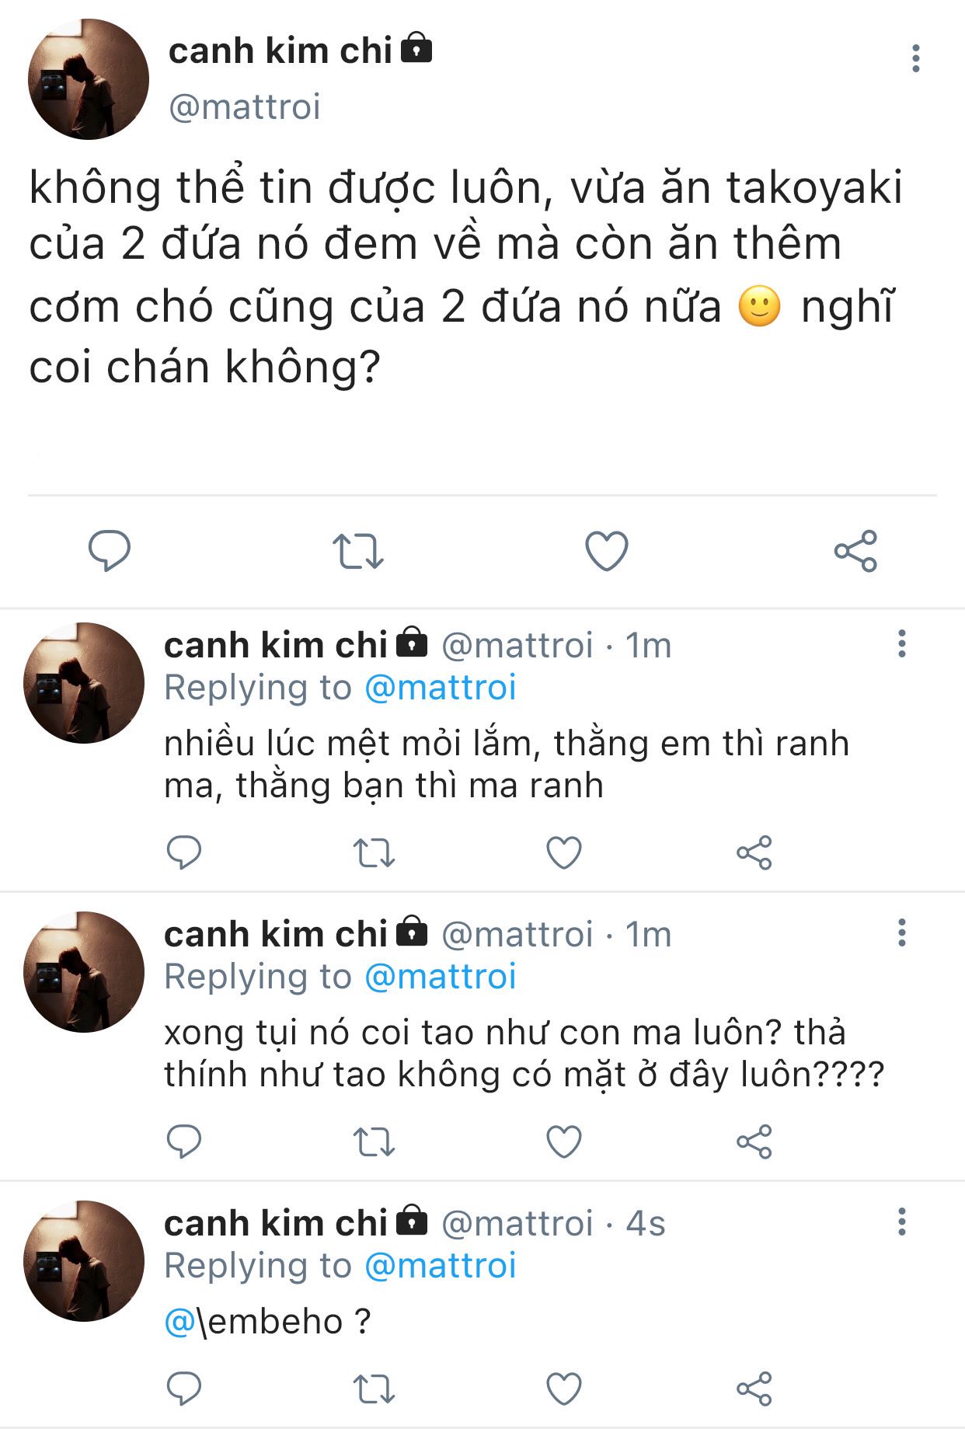Viewport: 965px width, 1429px height.
Task: Reply to the 'xong tụi nó coi' tweet
Action: pos(184,1141)
